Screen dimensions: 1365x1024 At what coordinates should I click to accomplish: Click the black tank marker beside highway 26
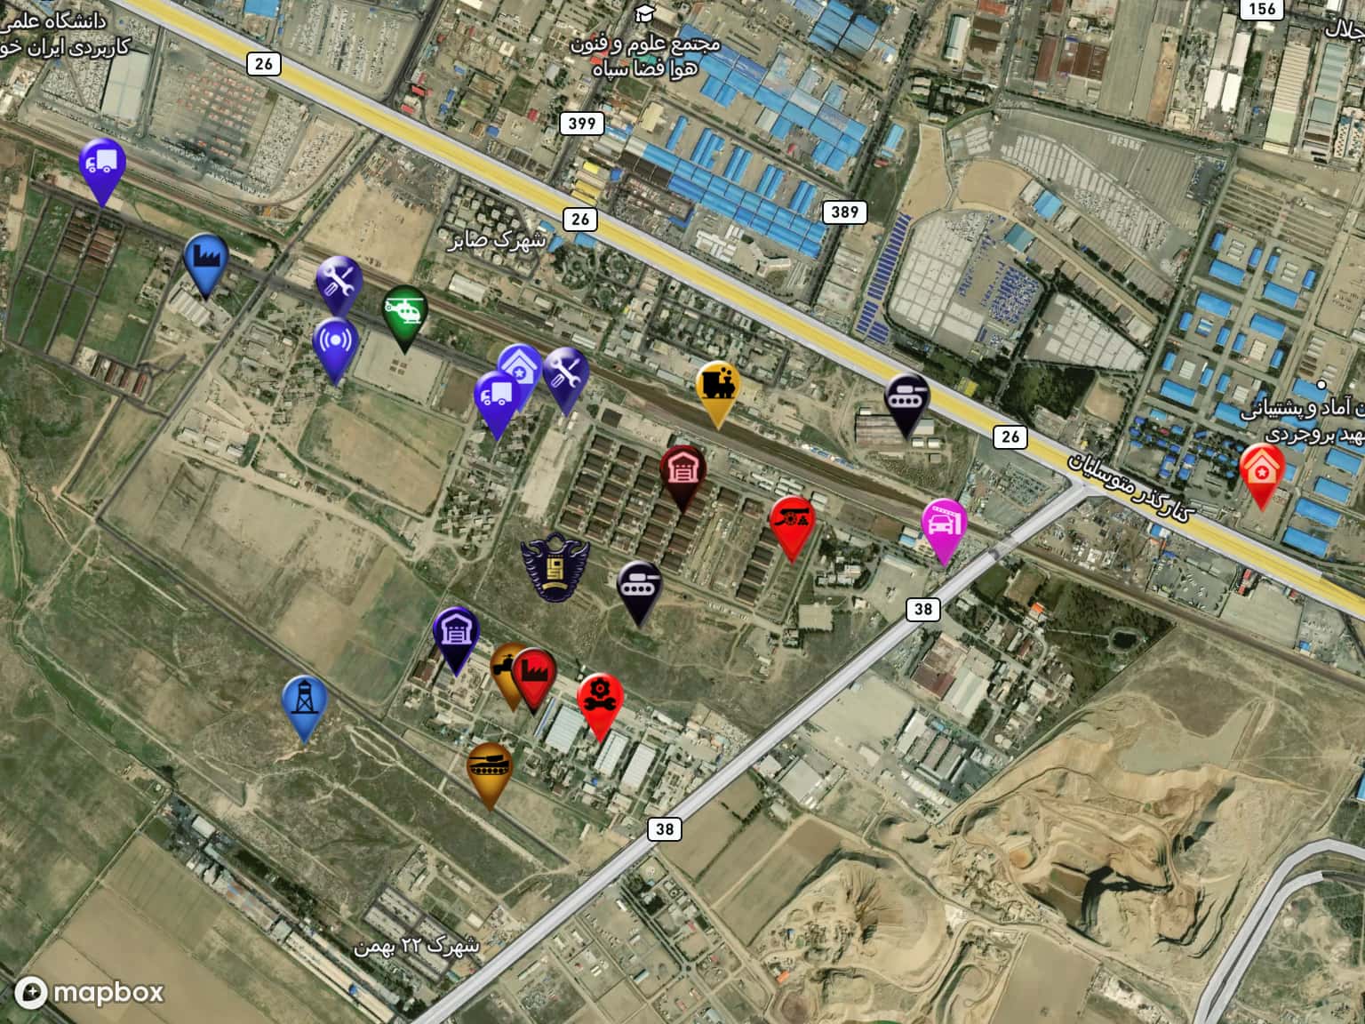click(x=907, y=406)
